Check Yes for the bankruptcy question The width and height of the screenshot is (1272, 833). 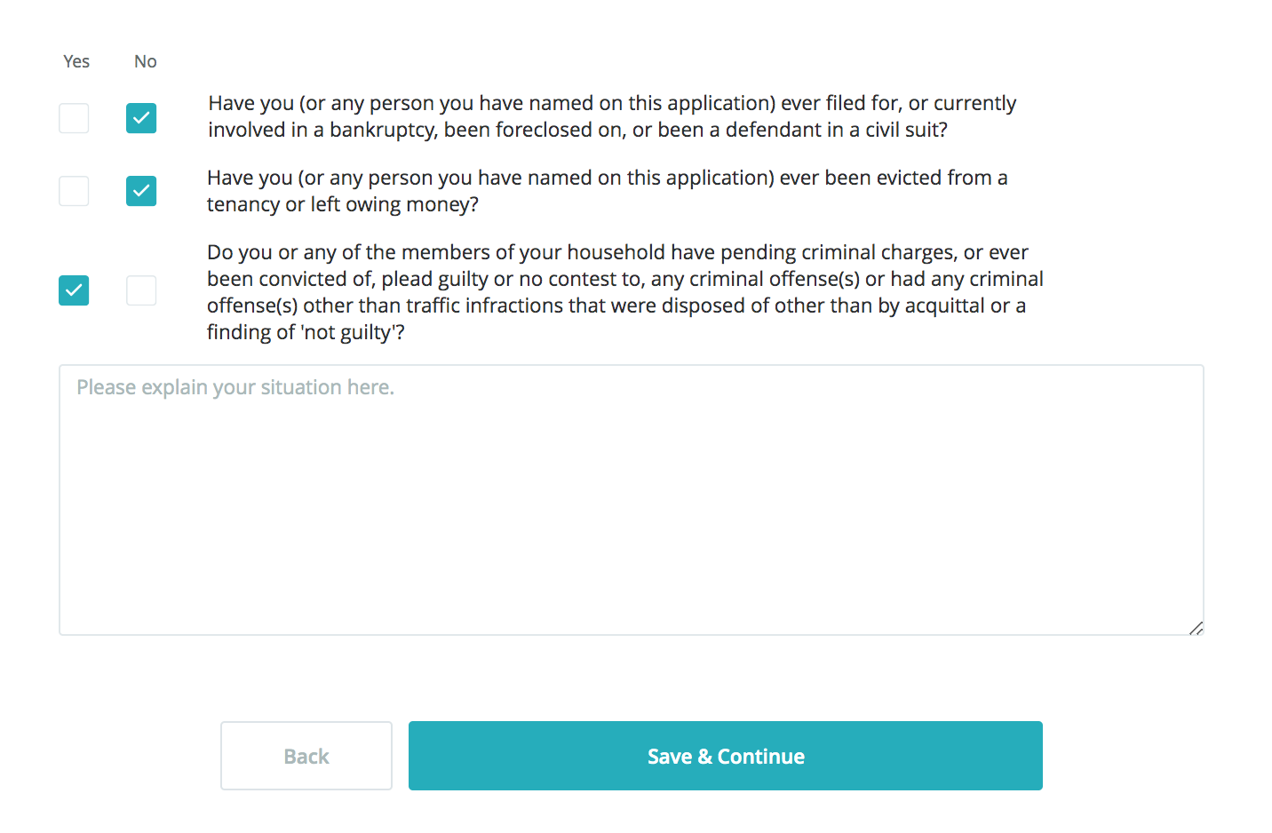point(74,118)
